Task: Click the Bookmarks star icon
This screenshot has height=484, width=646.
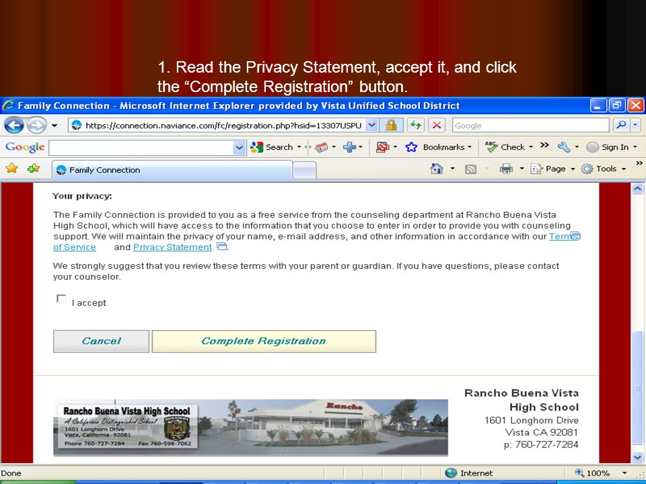Action: click(x=411, y=147)
